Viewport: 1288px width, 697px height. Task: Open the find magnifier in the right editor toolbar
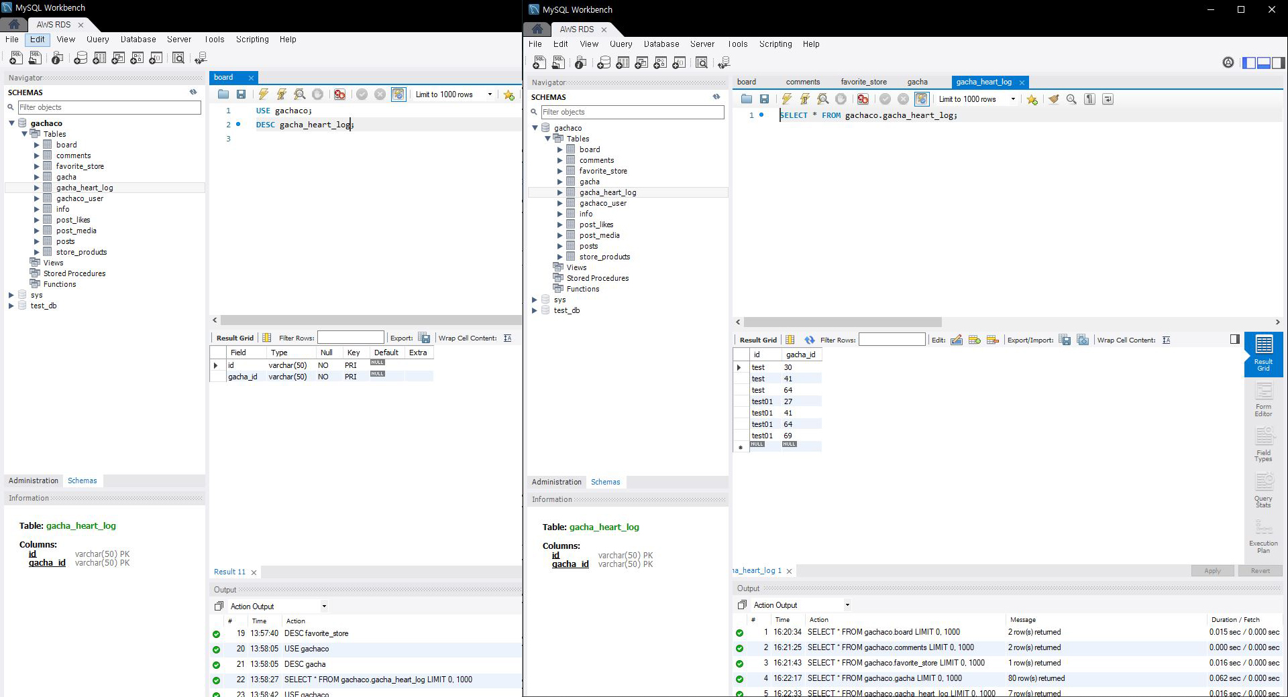click(1071, 99)
